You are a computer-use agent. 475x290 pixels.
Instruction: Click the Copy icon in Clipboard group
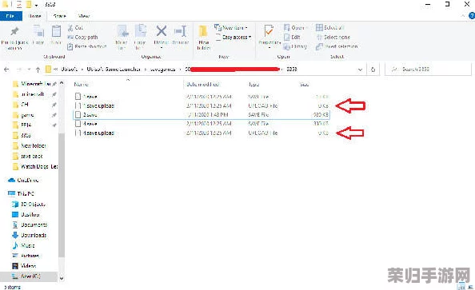38,31
